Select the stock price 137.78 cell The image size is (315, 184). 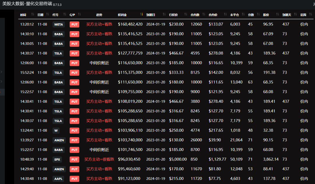(269, 179)
